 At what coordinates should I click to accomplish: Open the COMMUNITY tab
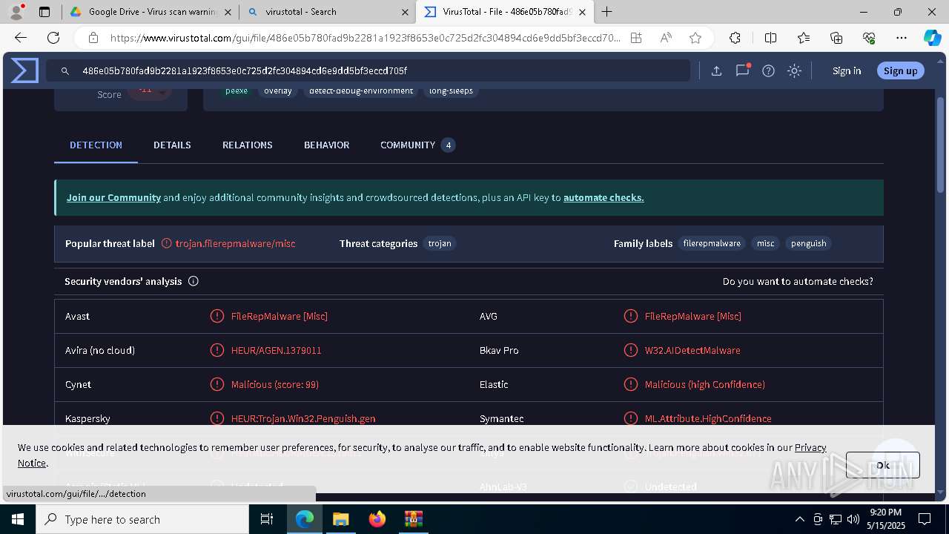click(417, 145)
